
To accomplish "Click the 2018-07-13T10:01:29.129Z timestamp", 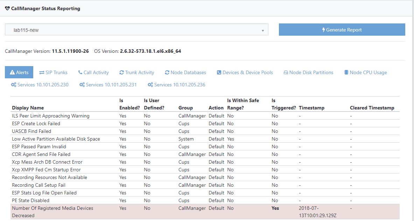I will tap(318, 212).
